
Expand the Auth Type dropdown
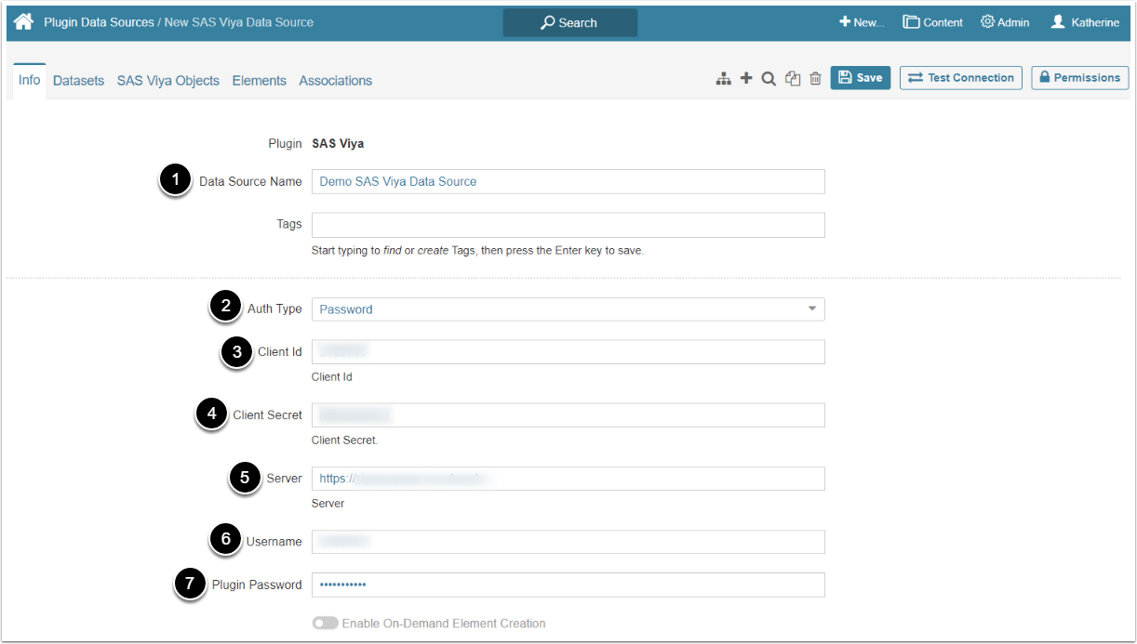pyautogui.click(x=568, y=309)
